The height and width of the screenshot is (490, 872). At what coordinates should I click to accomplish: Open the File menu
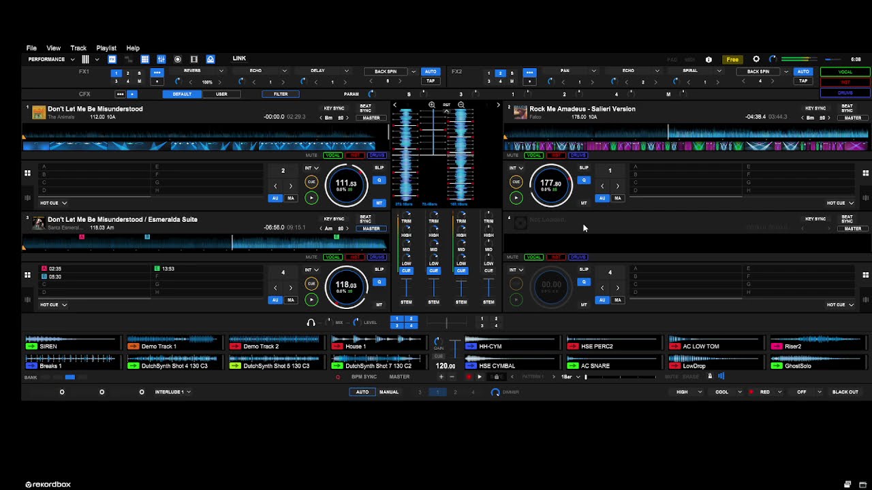coord(31,48)
